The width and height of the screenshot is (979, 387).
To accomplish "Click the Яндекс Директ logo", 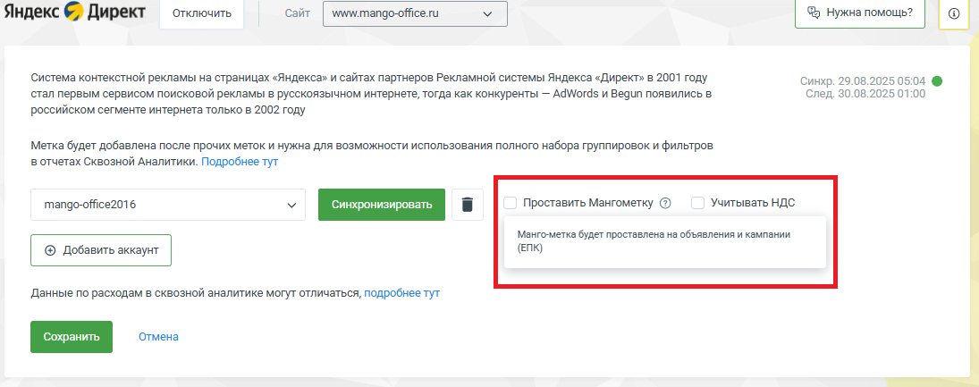I will pos(74,12).
